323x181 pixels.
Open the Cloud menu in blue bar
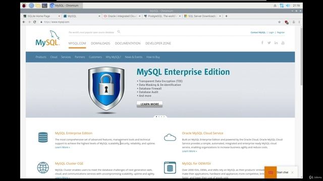coord(54,57)
